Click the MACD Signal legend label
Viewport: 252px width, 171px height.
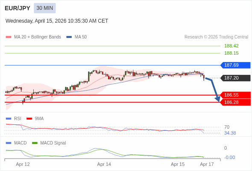53,143
